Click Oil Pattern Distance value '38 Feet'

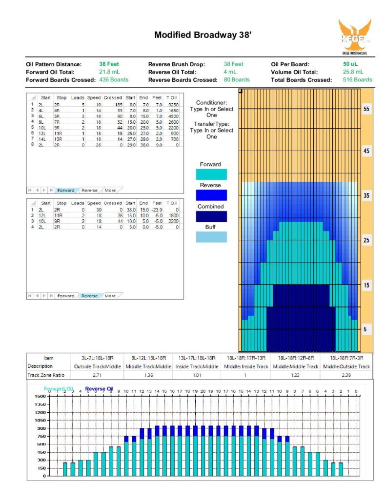[109, 64]
